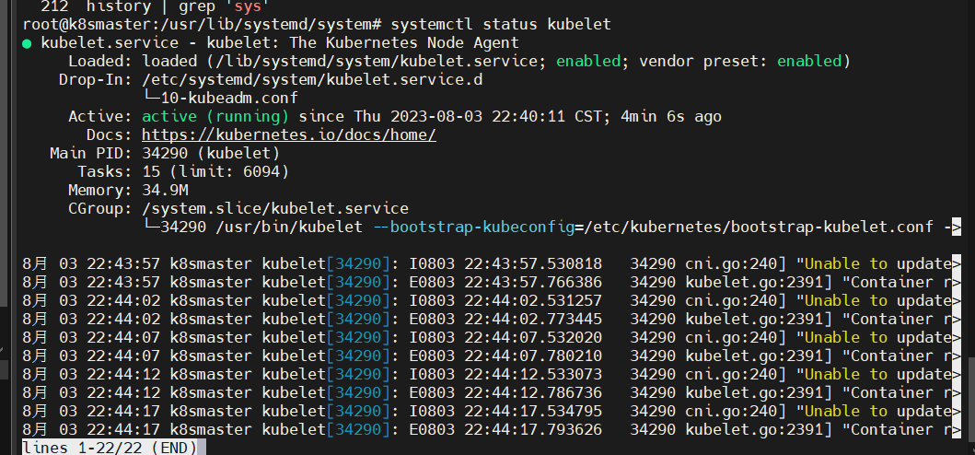Click the /etc/systemd/system/kubelet.service.d directory path
Viewport: 975px width, 455px height.
(312, 79)
